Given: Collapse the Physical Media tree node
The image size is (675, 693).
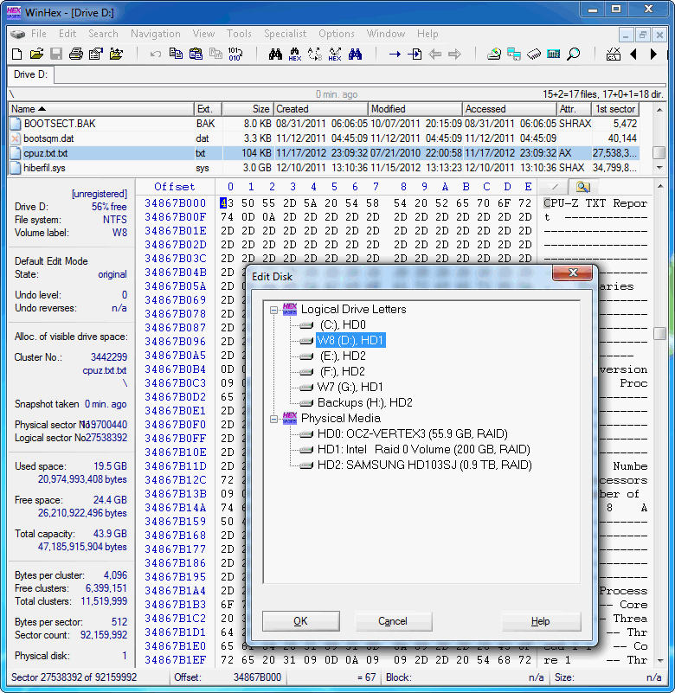Looking at the screenshot, I should pos(274,418).
